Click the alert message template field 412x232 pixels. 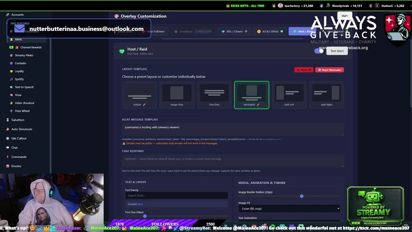(233, 129)
